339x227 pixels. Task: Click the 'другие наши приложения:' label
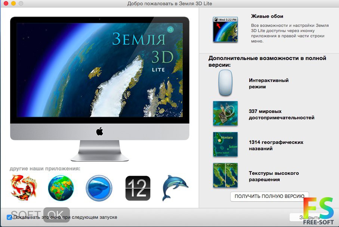tap(45, 168)
